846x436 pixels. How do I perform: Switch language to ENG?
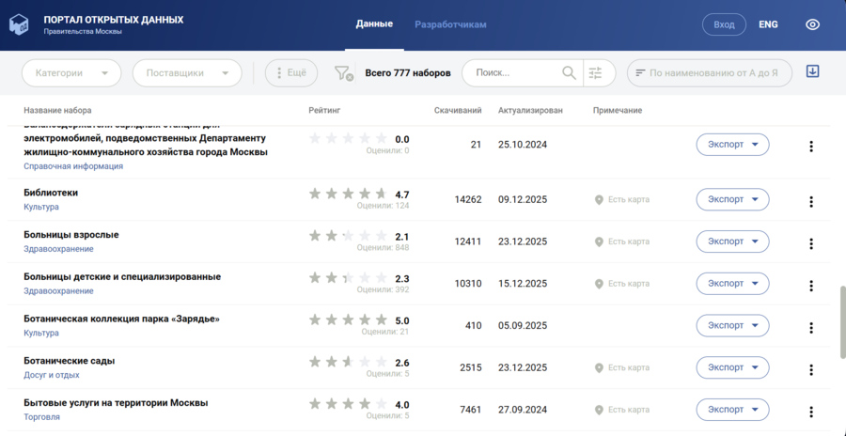click(768, 24)
